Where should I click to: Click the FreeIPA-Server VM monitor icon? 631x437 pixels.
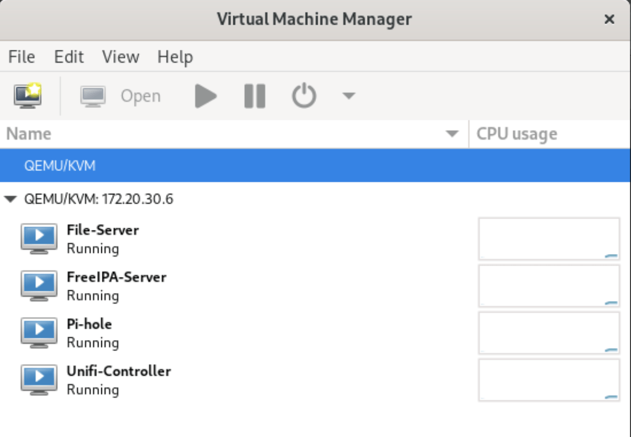pyautogui.click(x=38, y=285)
